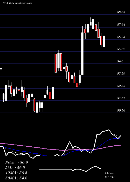Image resolution: width=130 pixels, height=182 pixels.
Task: Click the tall white breakout candlestick
Action: [82, 54]
